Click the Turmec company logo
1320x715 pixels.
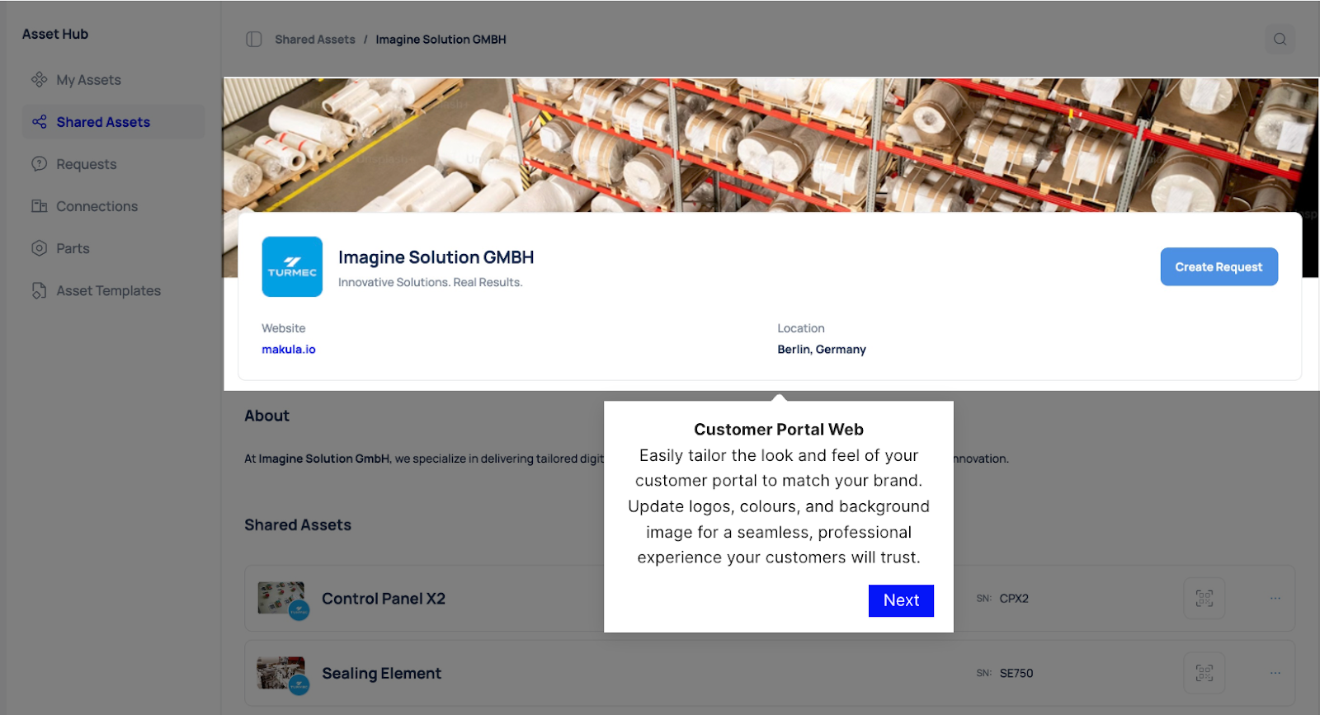point(292,266)
